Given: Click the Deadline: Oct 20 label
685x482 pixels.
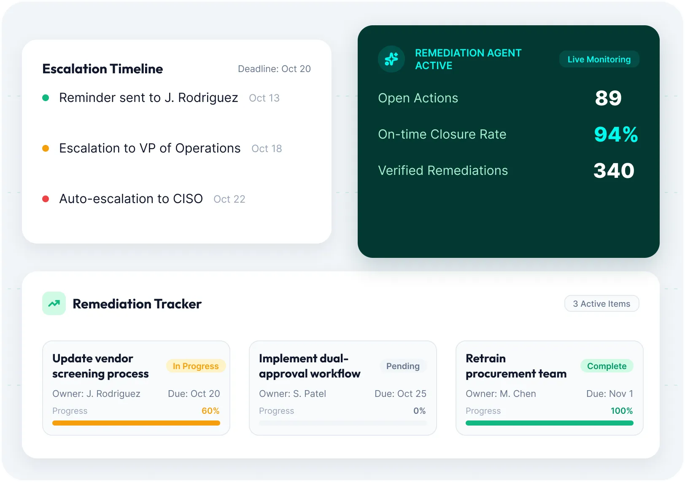Looking at the screenshot, I should [274, 69].
